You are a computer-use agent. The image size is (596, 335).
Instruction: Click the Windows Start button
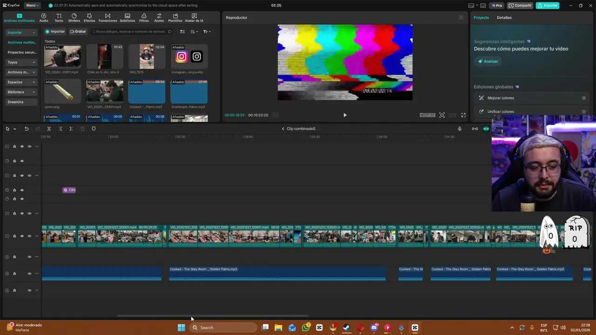click(x=181, y=328)
